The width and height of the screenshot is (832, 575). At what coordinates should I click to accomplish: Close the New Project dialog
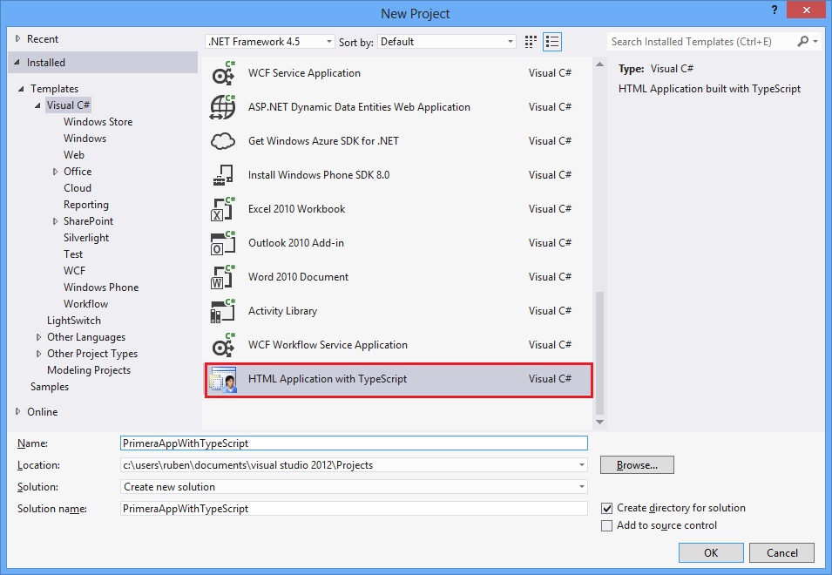(806, 10)
